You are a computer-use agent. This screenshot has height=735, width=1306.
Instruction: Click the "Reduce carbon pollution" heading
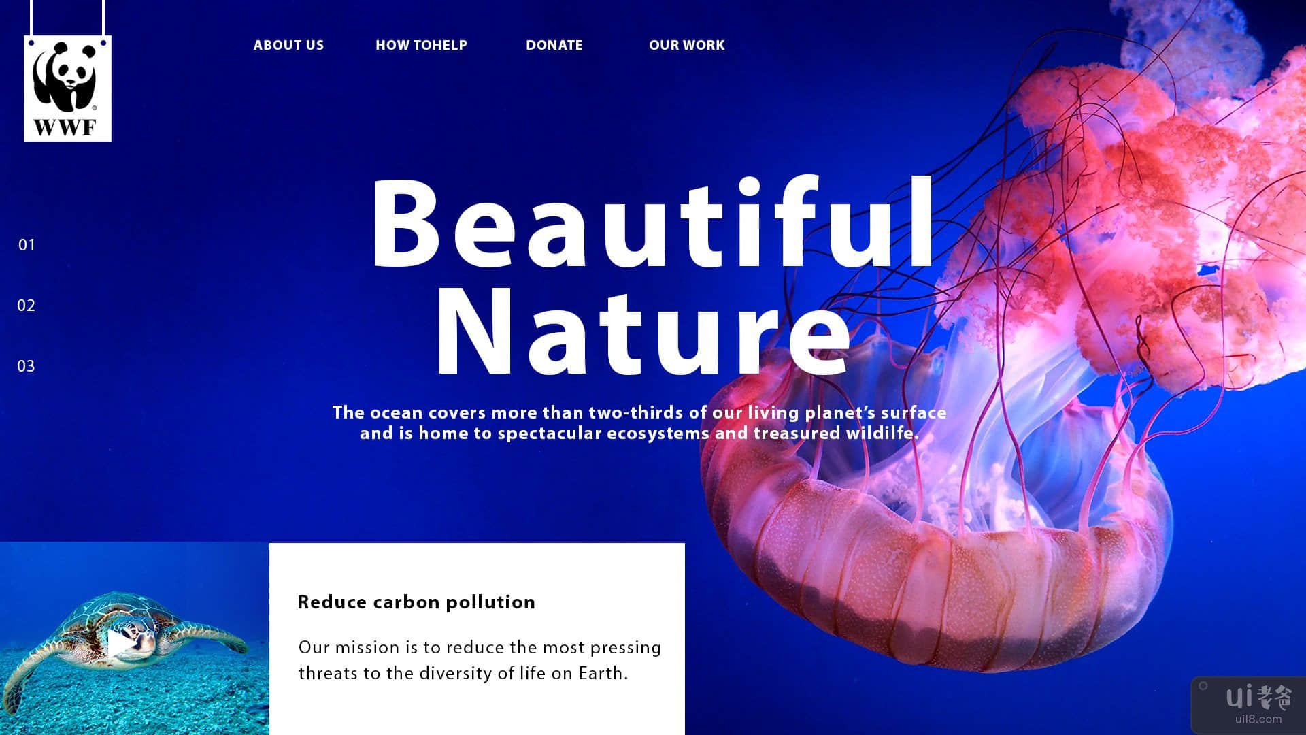pyautogui.click(x=416, y=602)
